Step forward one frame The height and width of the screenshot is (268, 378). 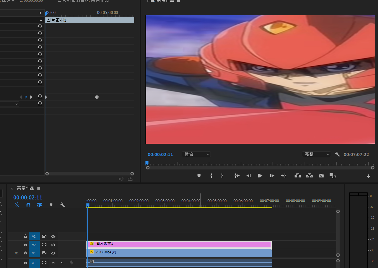click(x=272, y=176)
